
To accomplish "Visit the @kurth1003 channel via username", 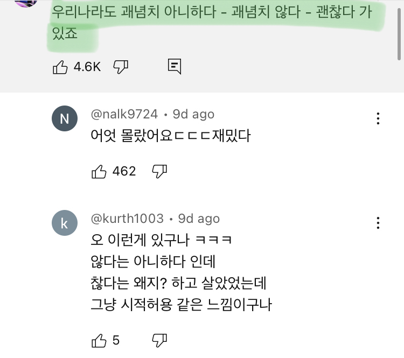I will click(127, 219).
